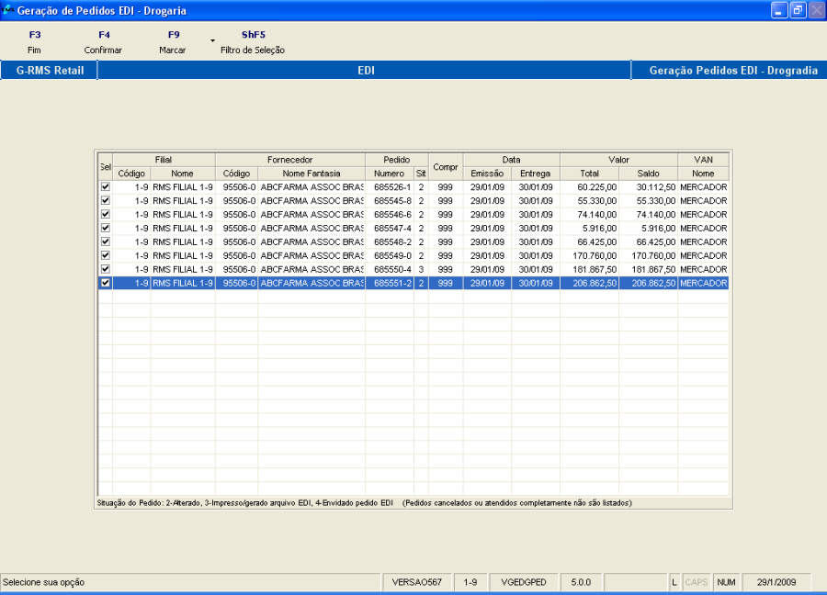The height and width of the screenshot is (595, 827).
Task: Click Geração Pedidos EDI - Drogradia label
Action: click(733, 70)
